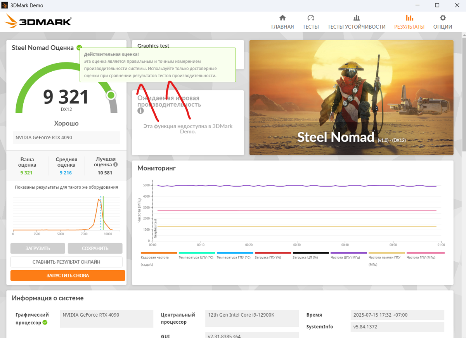Toggle Температура ГПУ blue legend swatch
Screen dimensions: 466x338
(235, 253)
